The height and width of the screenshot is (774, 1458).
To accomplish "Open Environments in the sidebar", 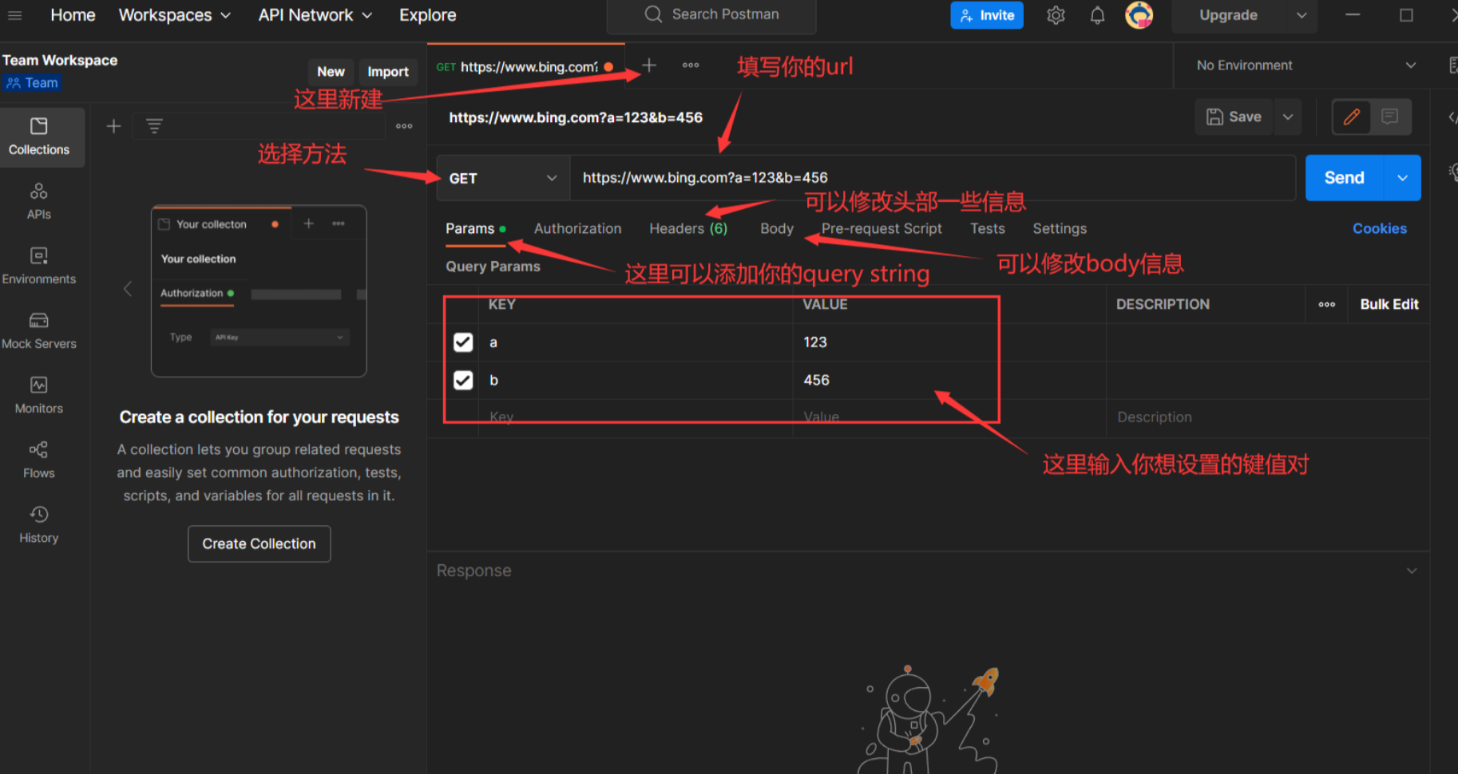I will (39, 267).
